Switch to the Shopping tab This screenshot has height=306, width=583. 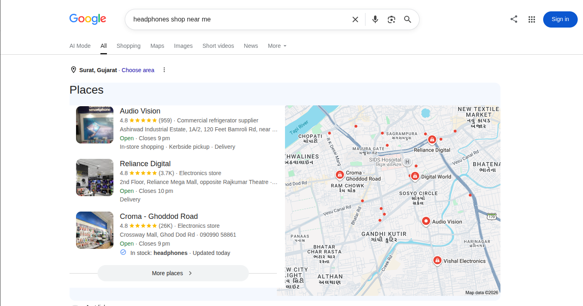pos(128,46)
